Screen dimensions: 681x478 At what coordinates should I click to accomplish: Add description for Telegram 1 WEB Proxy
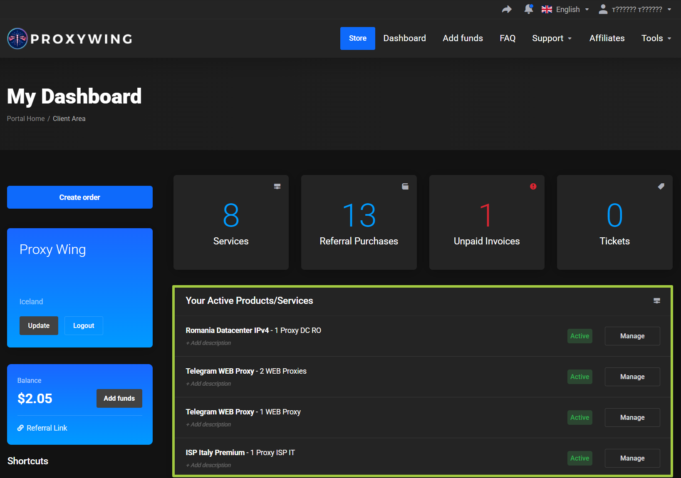[208, 424]
